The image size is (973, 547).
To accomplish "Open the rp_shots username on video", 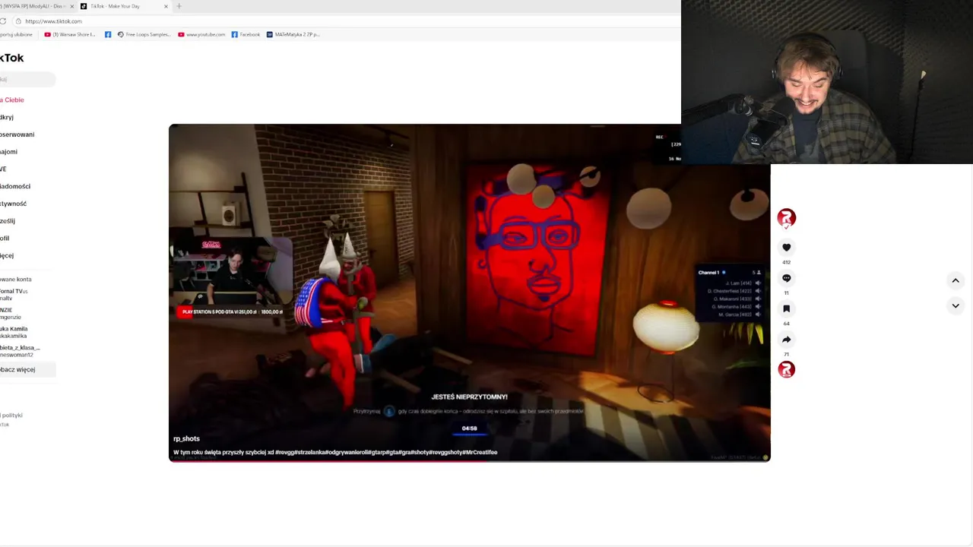I will (186, 439).
